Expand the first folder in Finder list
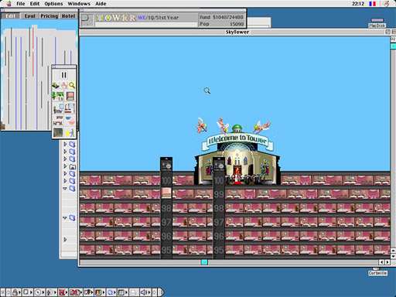The image size is (396, 297). (65, 144)
